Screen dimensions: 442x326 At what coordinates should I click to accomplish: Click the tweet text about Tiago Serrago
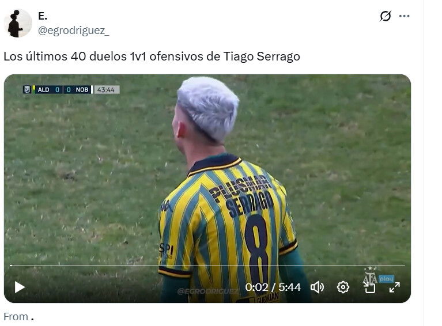(x=152, y=56)
